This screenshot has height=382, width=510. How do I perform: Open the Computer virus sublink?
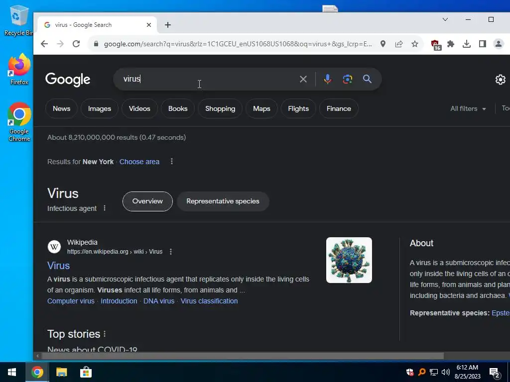pyautogui.click(x=71, y=301)
